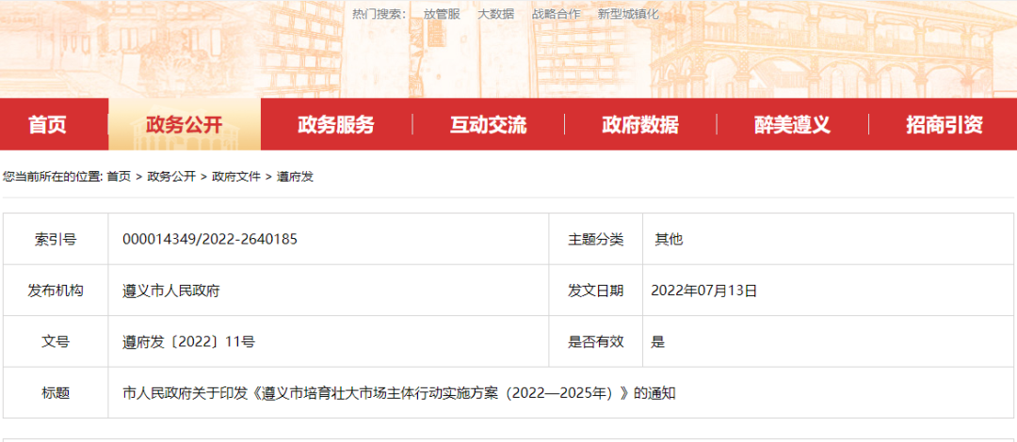Visit the 招商引资 navigation item
The image size is (1017, 442).
(944, 124)
